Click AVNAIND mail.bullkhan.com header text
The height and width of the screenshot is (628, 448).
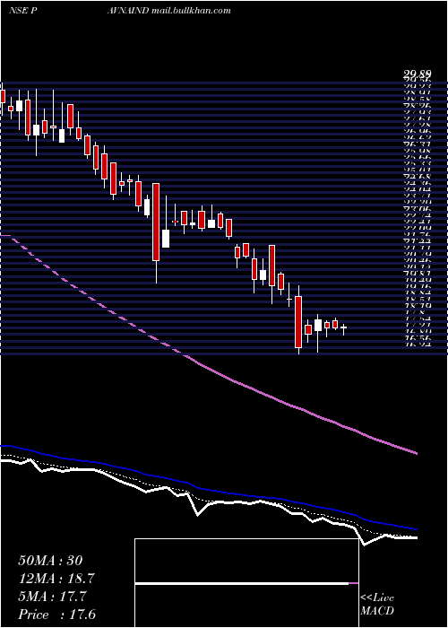[x=168, y=11]
